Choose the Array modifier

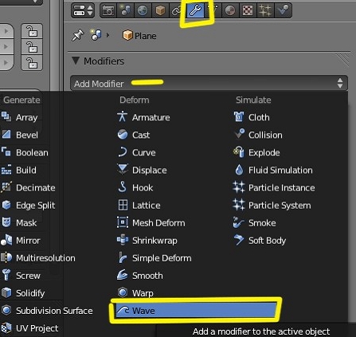(20, 117)
